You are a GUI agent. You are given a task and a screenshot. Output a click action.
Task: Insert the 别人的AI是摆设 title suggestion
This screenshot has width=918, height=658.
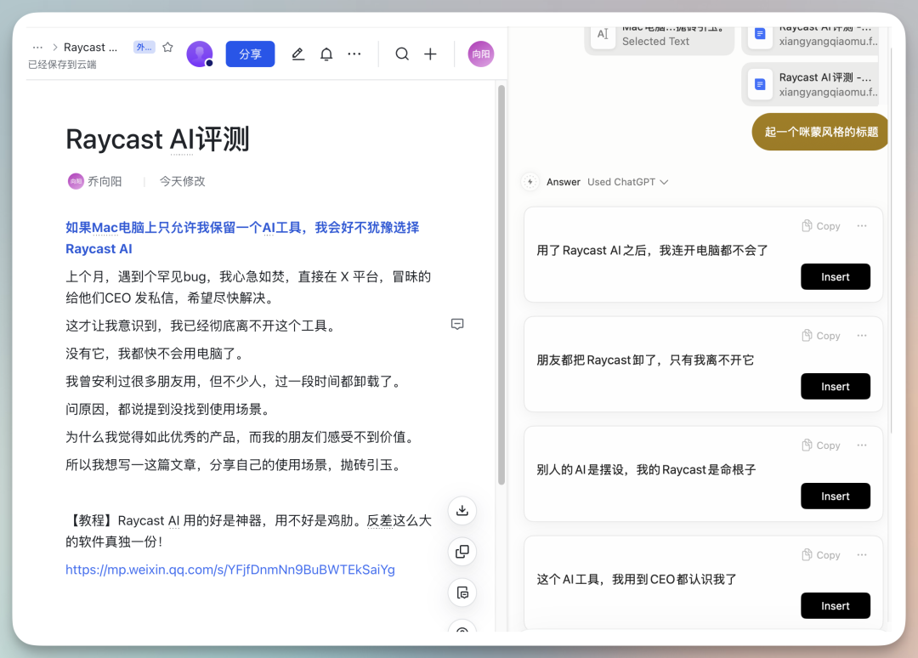[835, 496]
